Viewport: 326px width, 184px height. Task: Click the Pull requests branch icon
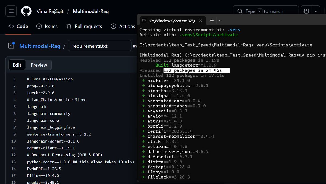coord(69,26)
